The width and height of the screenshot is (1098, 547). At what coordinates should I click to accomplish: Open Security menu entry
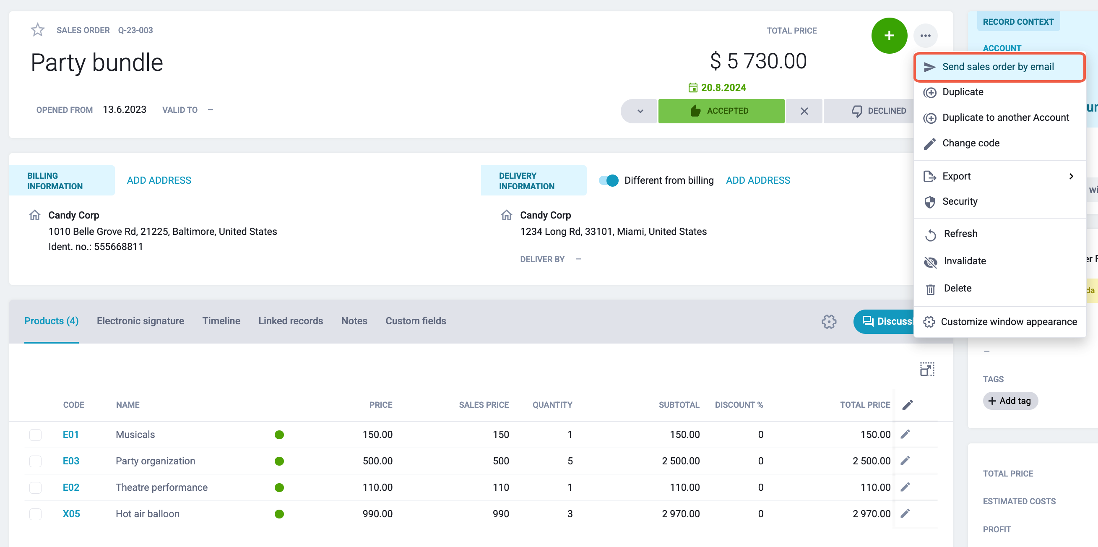tap(999, 201)
